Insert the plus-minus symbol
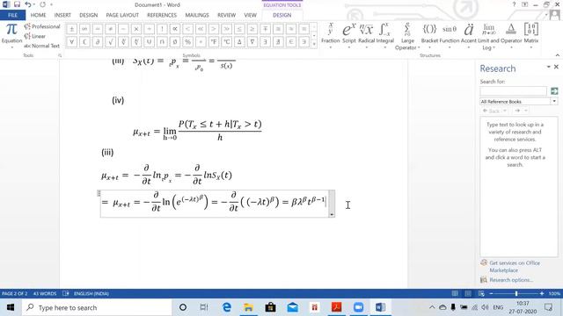The width and height of the screenshot is (563, 316). [72, 29]
